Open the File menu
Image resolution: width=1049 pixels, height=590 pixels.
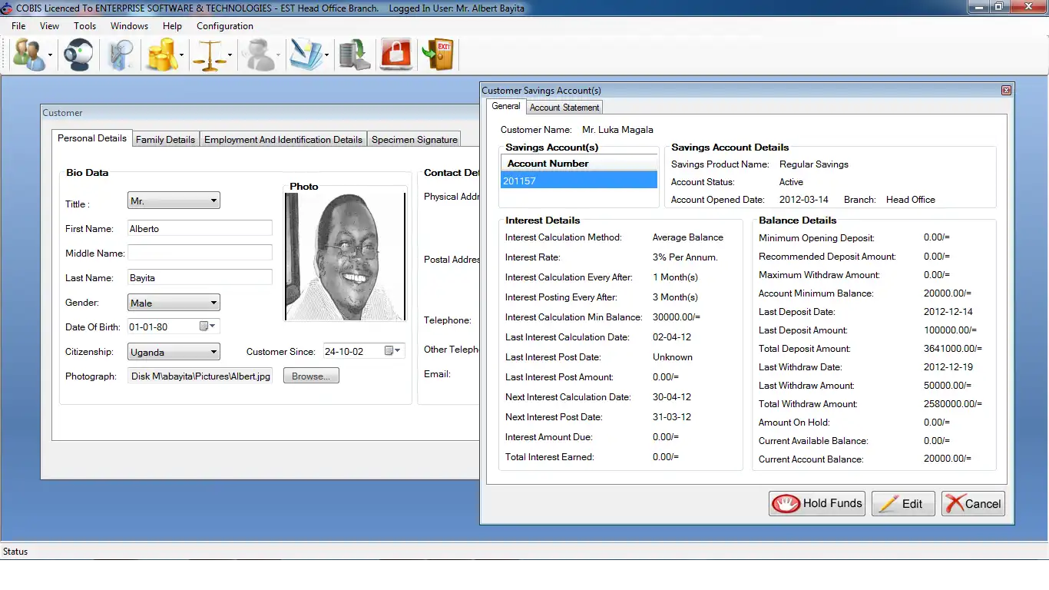[x=18, y=25]
